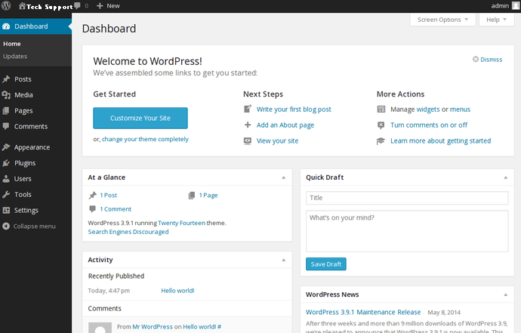This screenshot has width=521, height=333.
Task: Click the Comments bubble icon in sidebar
Action: click(x=6, y=126)
